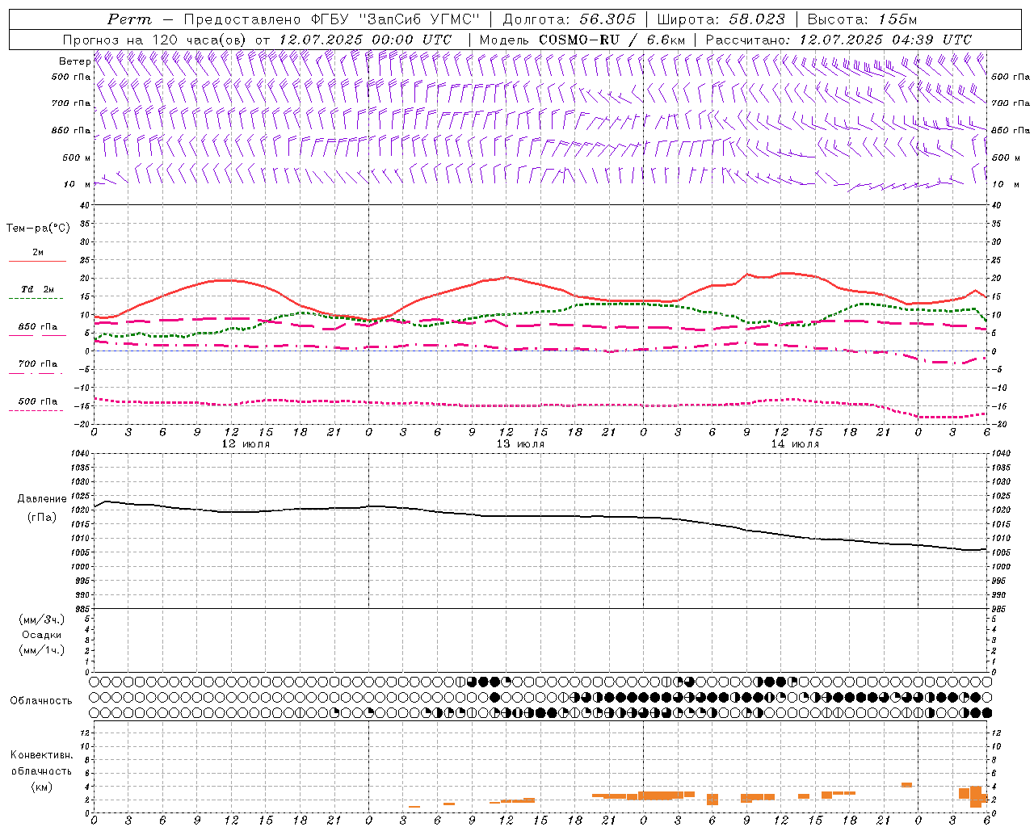The height and width of the screenshot is (827, 1034).
Task: Click the "Высота: 155м" elevation value
Action: pyautogui.click(x=863, y=19)
